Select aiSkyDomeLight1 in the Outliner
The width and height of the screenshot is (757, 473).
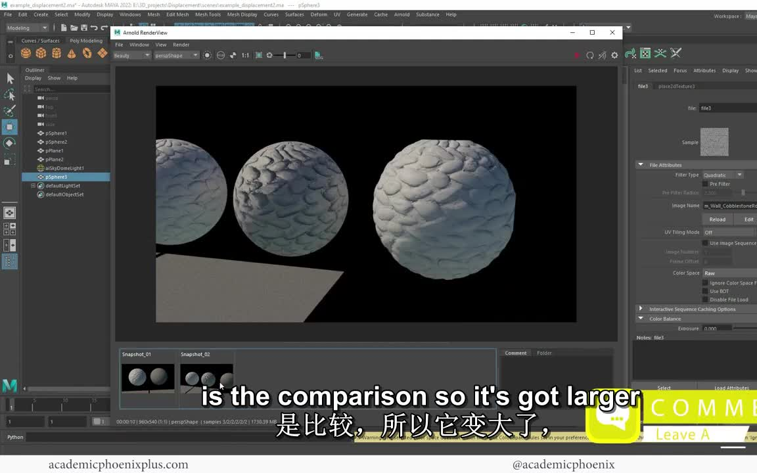point(64,168)
